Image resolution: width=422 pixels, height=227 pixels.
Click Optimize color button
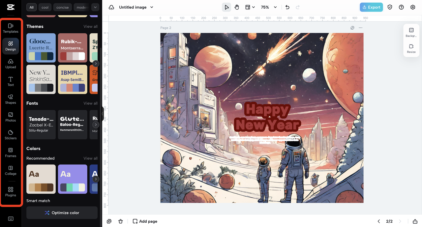(x=62, y=213)
